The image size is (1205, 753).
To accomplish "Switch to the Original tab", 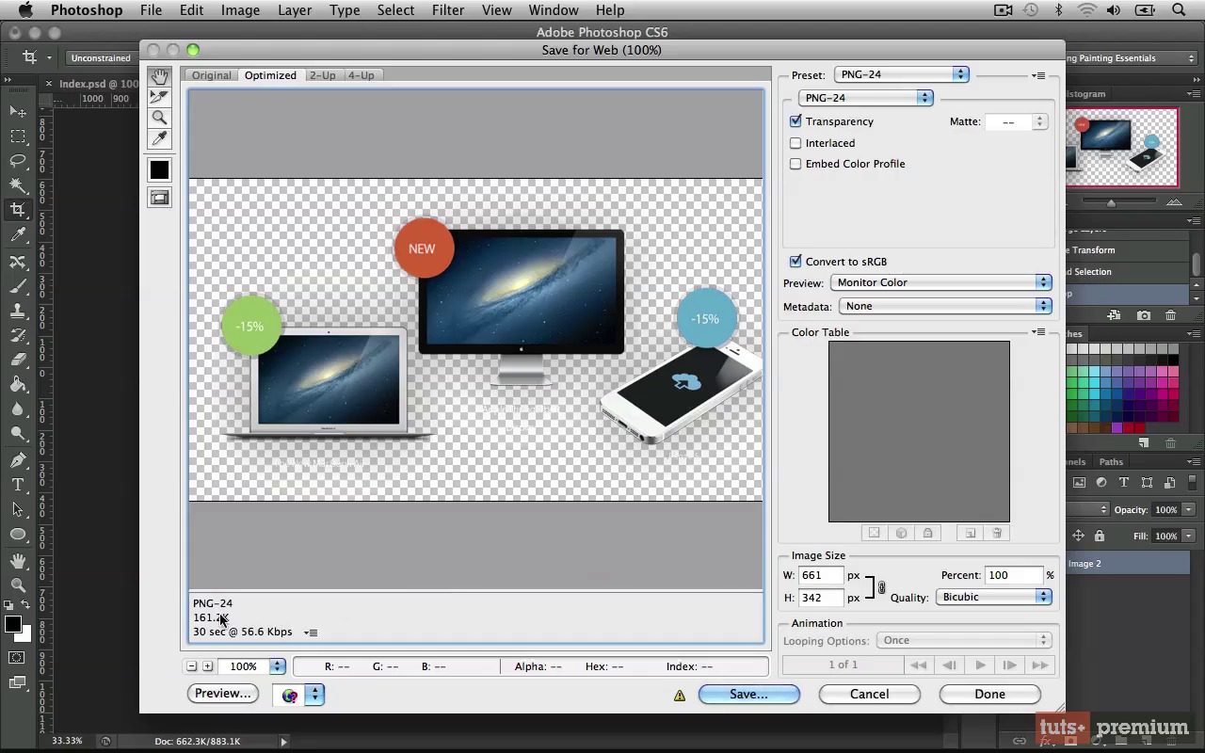I will coord(211,75).
